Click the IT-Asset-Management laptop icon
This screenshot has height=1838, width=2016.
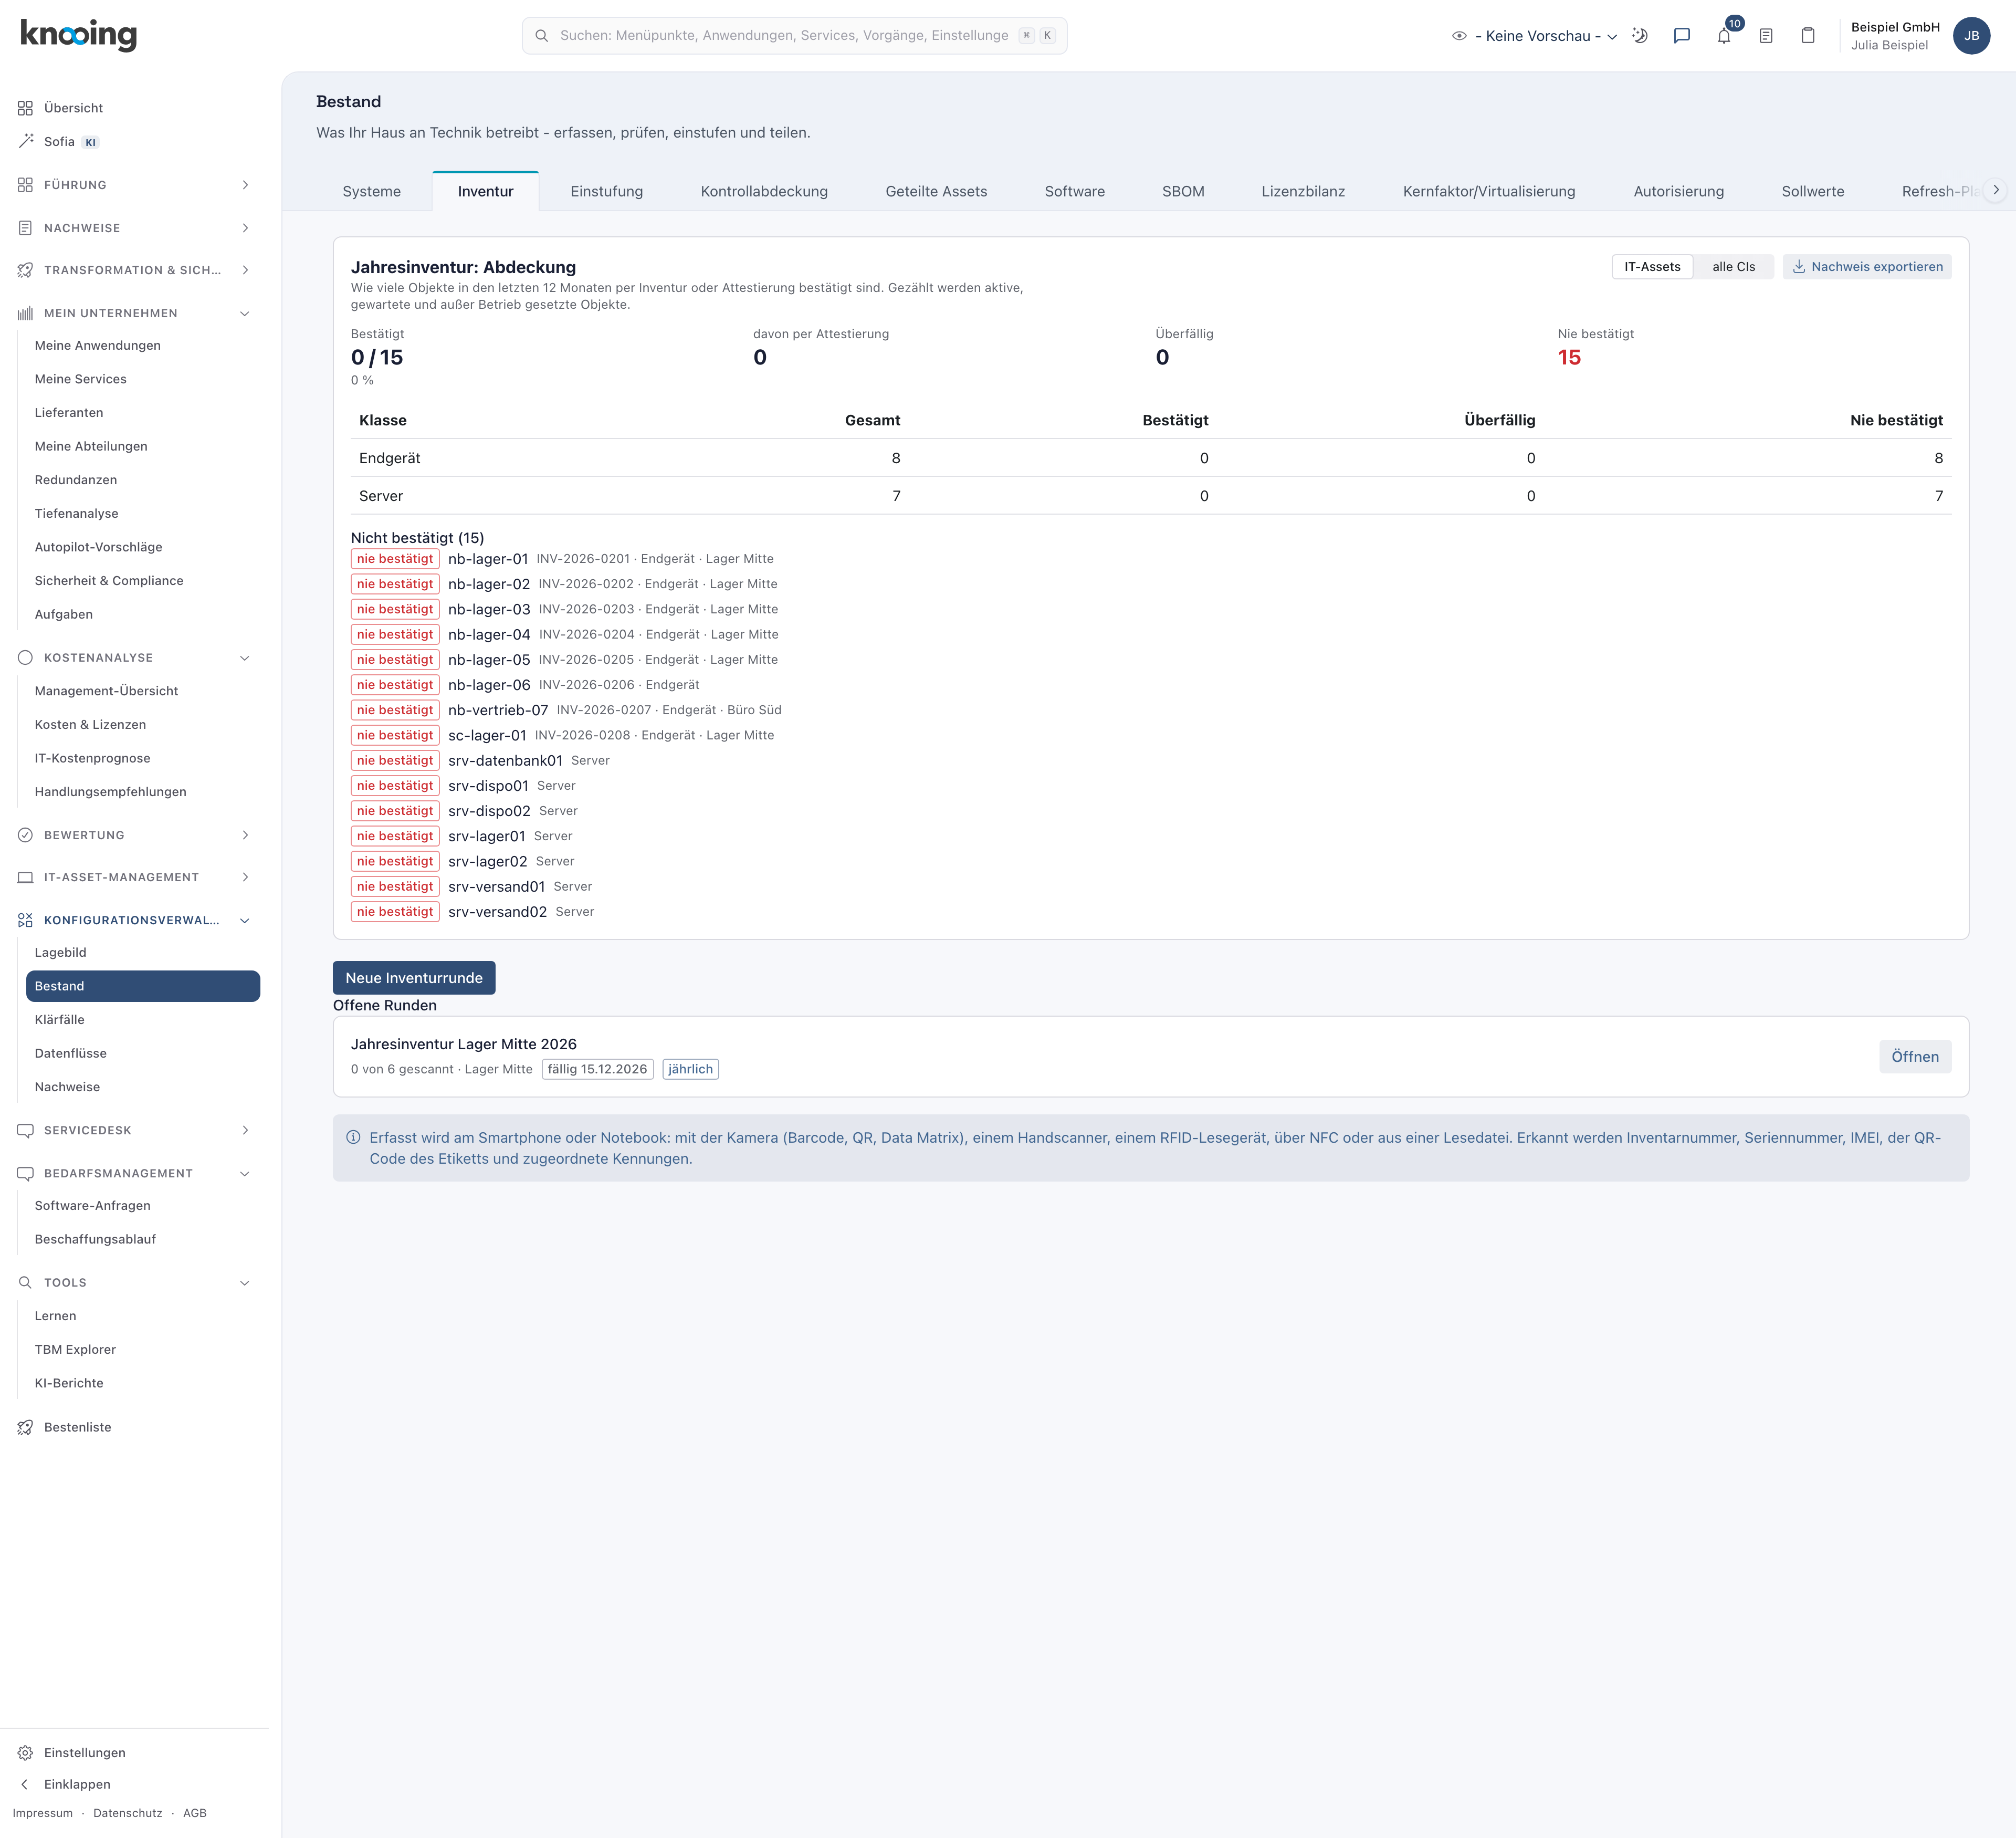tap(25, 877)
